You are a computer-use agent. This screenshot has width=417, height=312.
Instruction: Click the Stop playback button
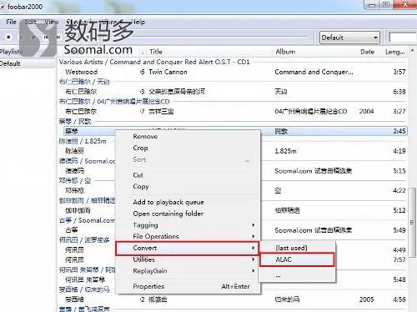(x=8, y=37)
